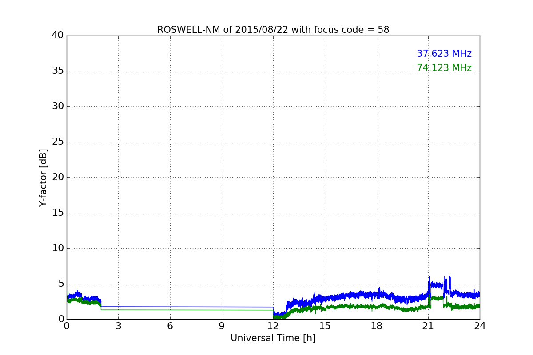Click x-axis tick label '18'
Image resolution: width=533 pixels, height=355 pixels.
[x=377, y=326]
